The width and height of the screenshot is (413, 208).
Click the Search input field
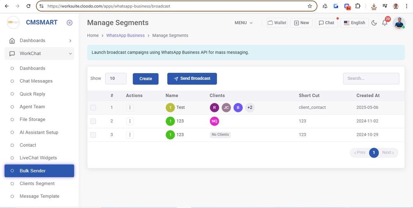pos(371,78)
